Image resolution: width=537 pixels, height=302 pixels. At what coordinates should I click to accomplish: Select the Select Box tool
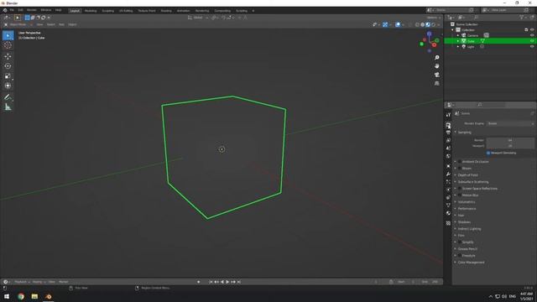pos(8,35)
